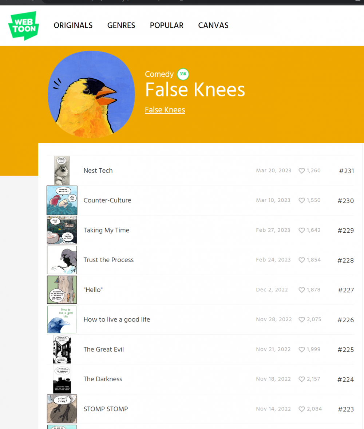The width and height of the screenshot is (364, 429).
Task: Open the CANVAS section
Action: coord(213,25)
